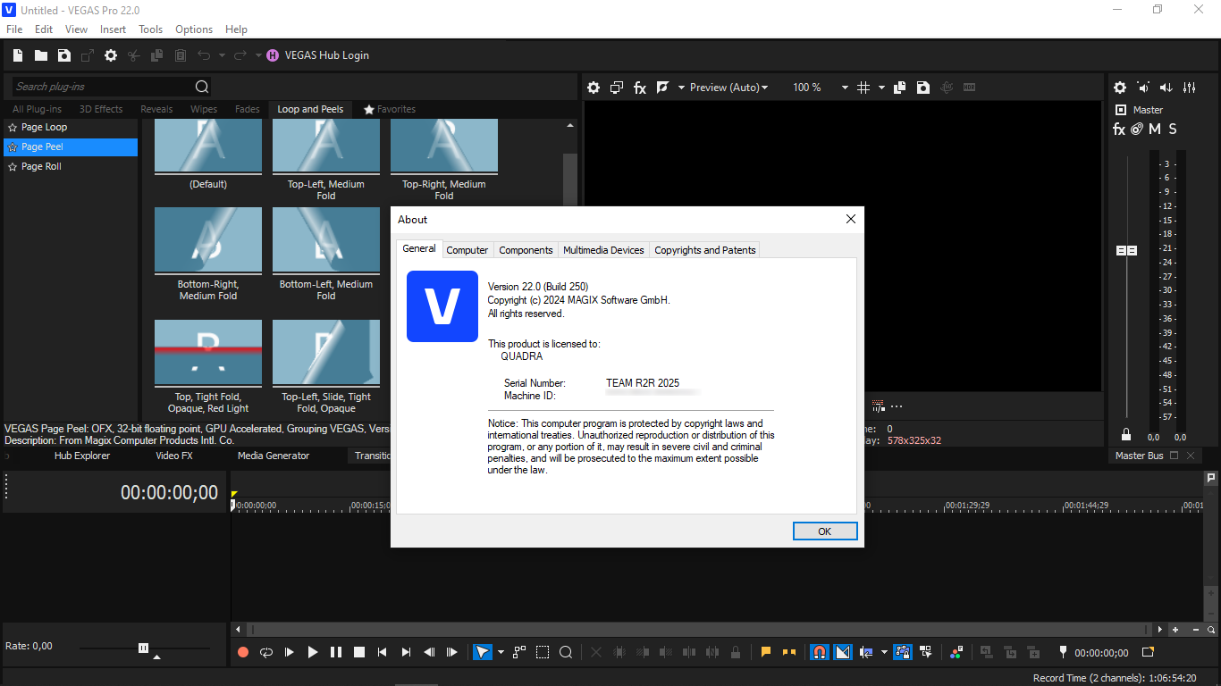Open a project with the folder icon
The height and width of the screenshot is (686, 1221).
click(x=41, y=55)
